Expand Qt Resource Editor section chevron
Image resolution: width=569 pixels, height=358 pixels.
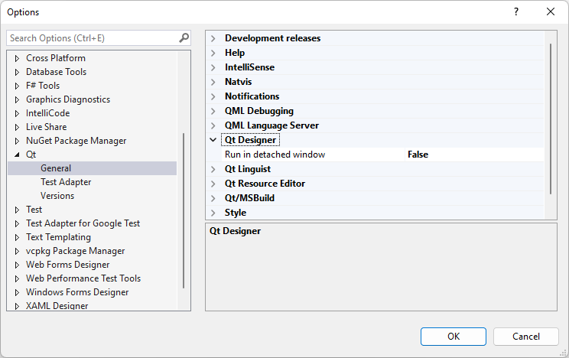[213, 184]
